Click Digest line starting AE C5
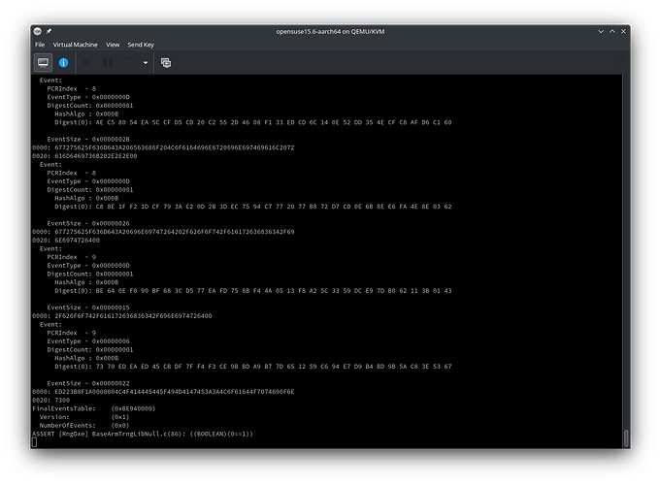 click(x=252, y=122)
